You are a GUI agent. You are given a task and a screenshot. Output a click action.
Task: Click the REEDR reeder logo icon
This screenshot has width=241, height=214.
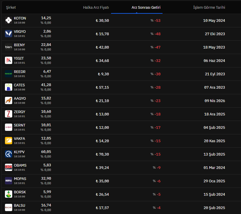[x=8, y=74]
